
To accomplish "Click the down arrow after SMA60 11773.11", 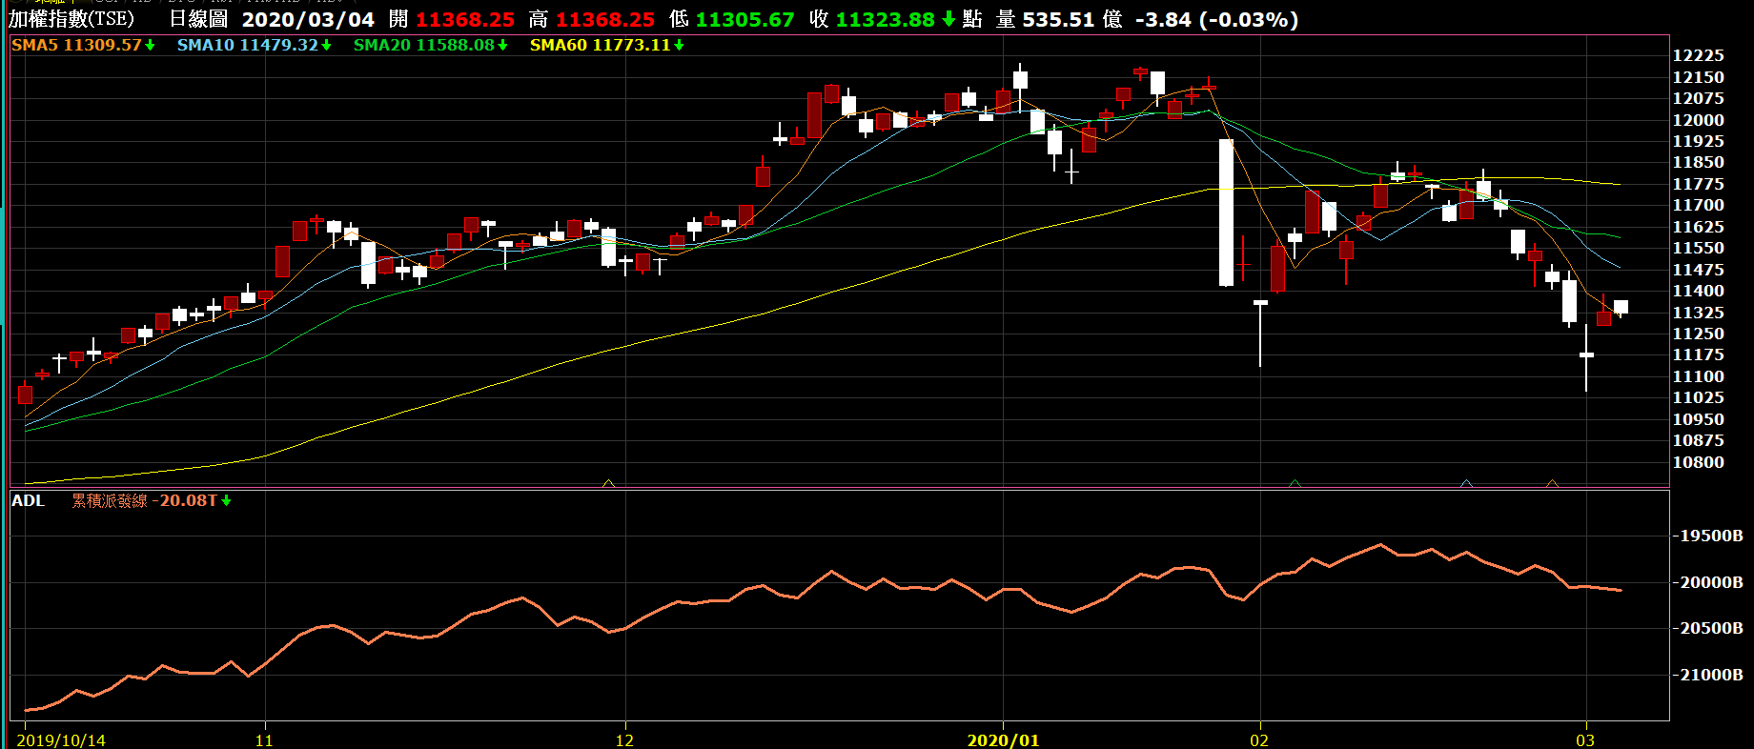I will (679, 46).
